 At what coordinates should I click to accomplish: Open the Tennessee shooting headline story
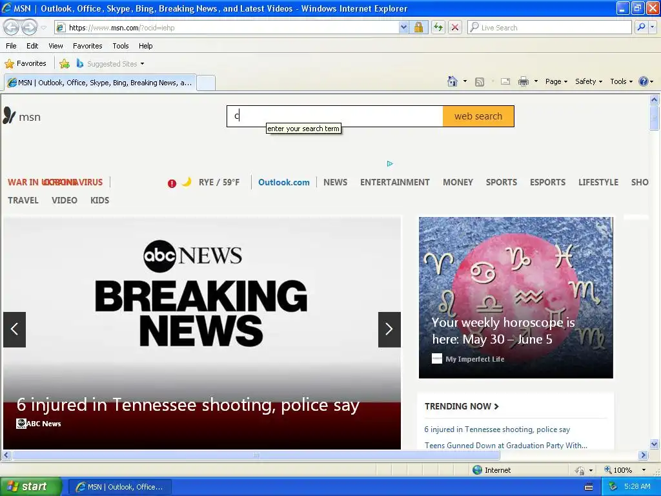point(188,405)
